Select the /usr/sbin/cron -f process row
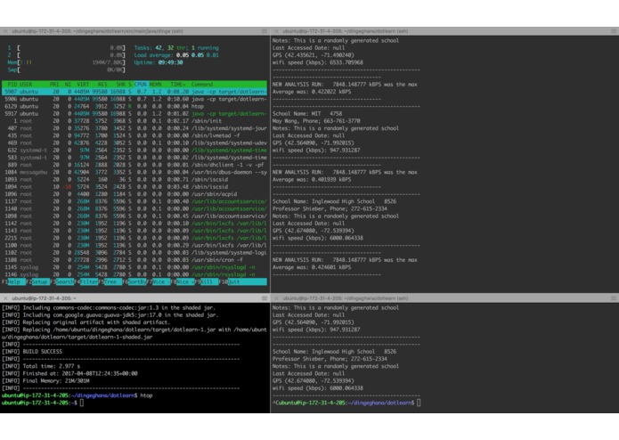This screenshot has height=440, width=619. (134, 260)
